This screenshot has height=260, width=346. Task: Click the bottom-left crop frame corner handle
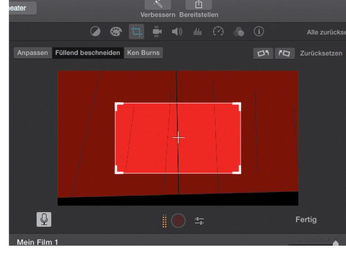click(x=119, y=170)
